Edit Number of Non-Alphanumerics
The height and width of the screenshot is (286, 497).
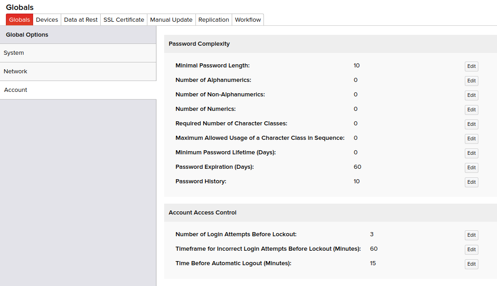click(471, 95)
